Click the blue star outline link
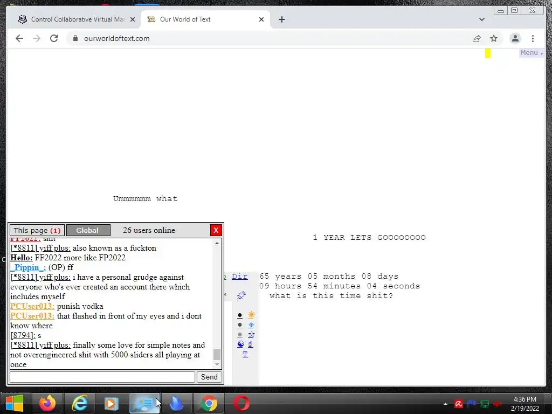 coord(251,334)
